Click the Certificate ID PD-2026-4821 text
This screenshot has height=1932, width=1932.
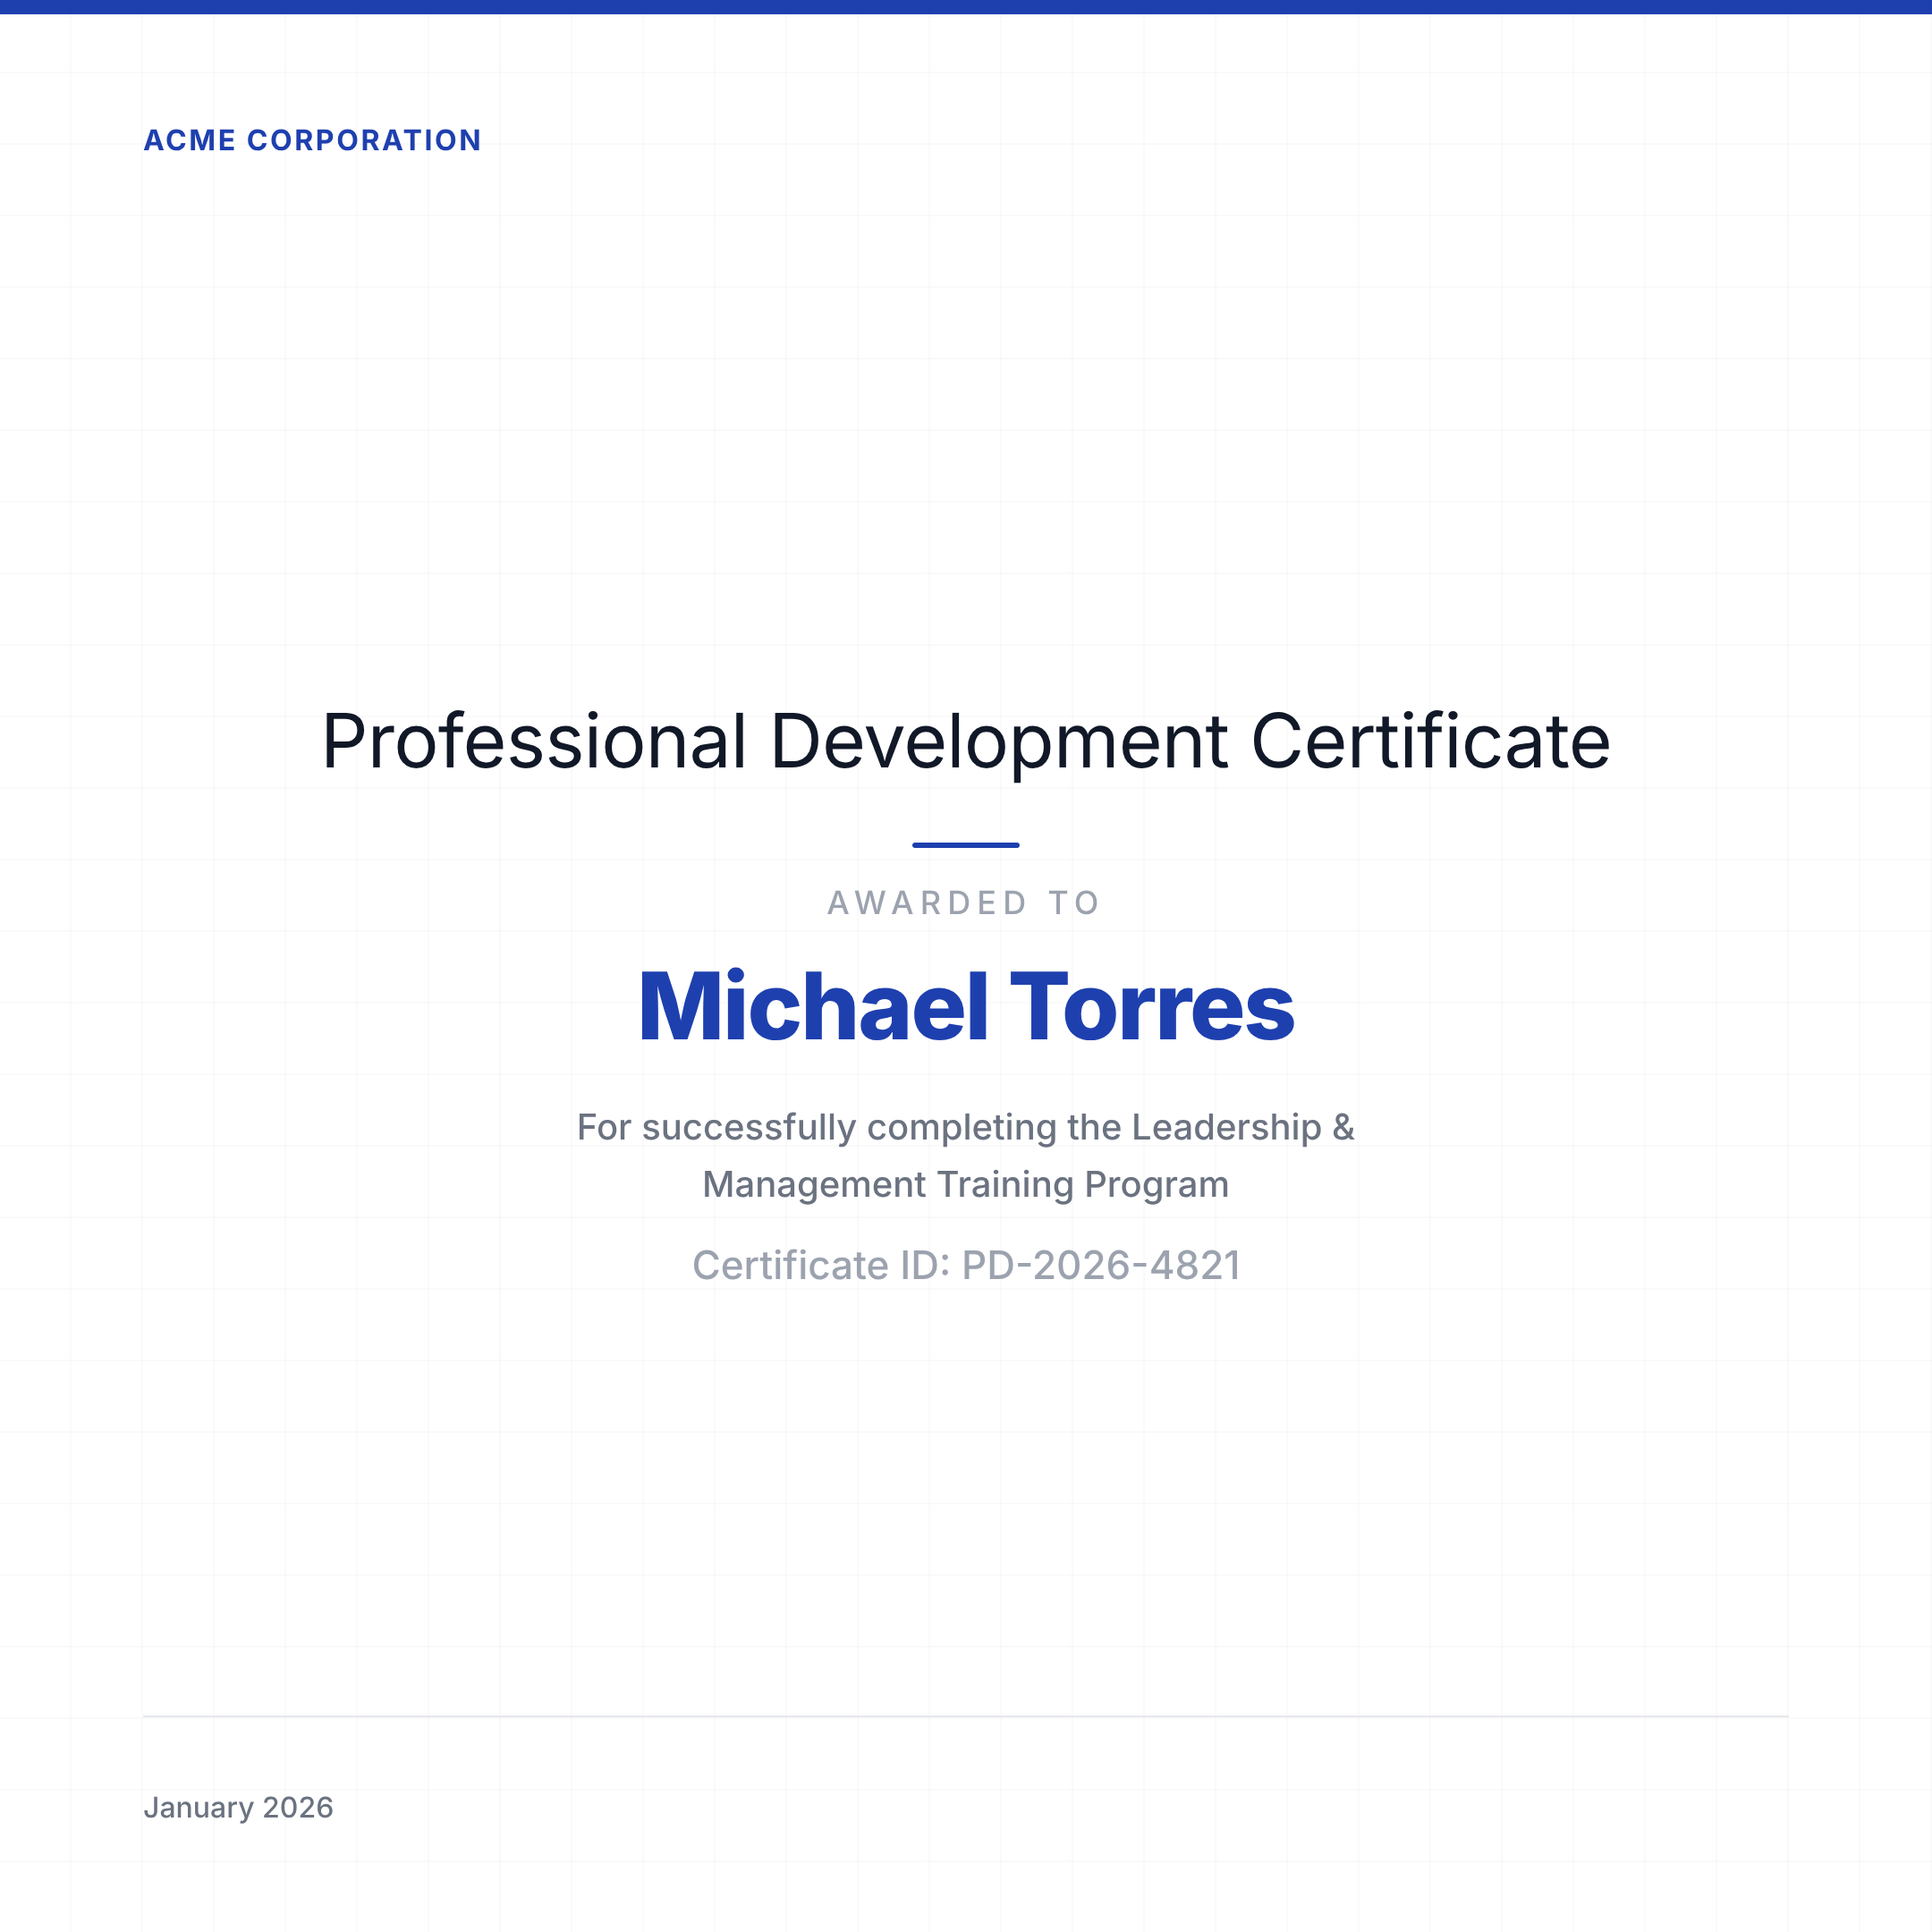click(966, 1264)
